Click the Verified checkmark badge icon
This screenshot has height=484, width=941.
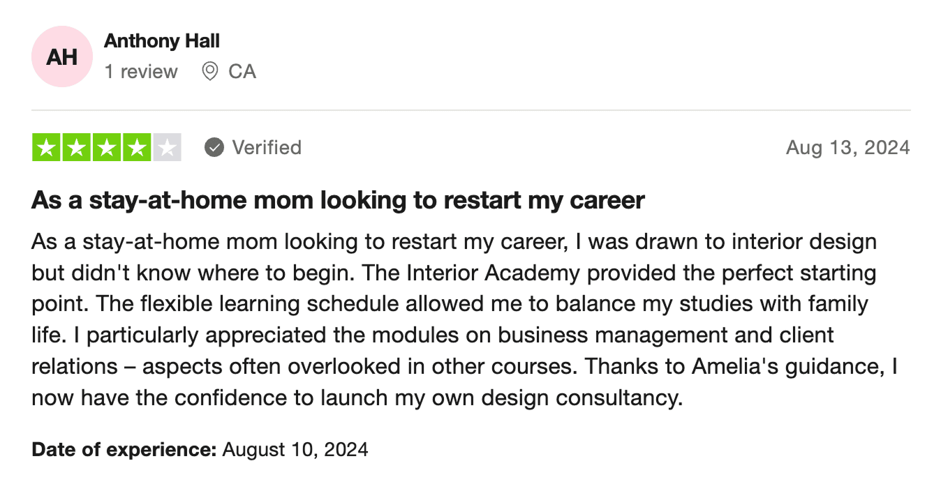pos(214,147)
